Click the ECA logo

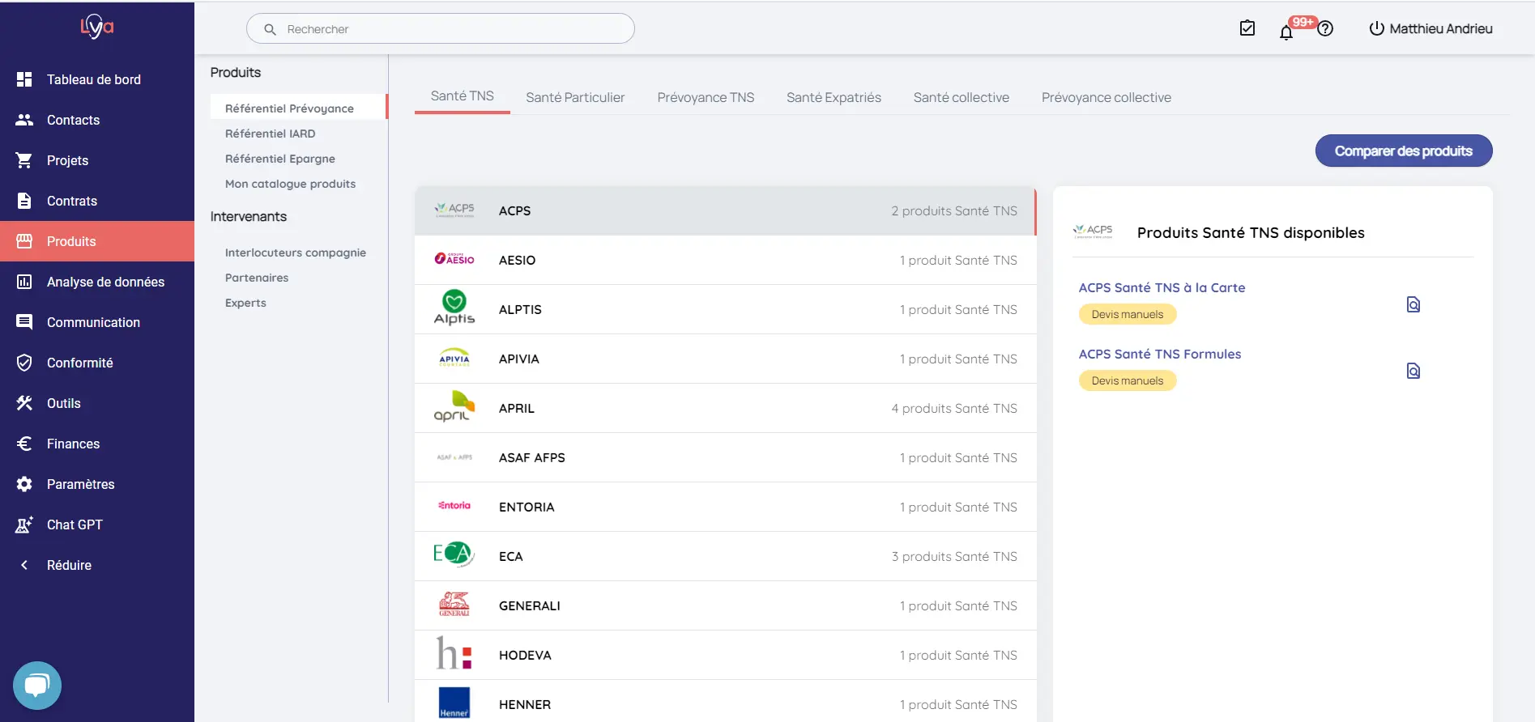click(x=454, y=554)
